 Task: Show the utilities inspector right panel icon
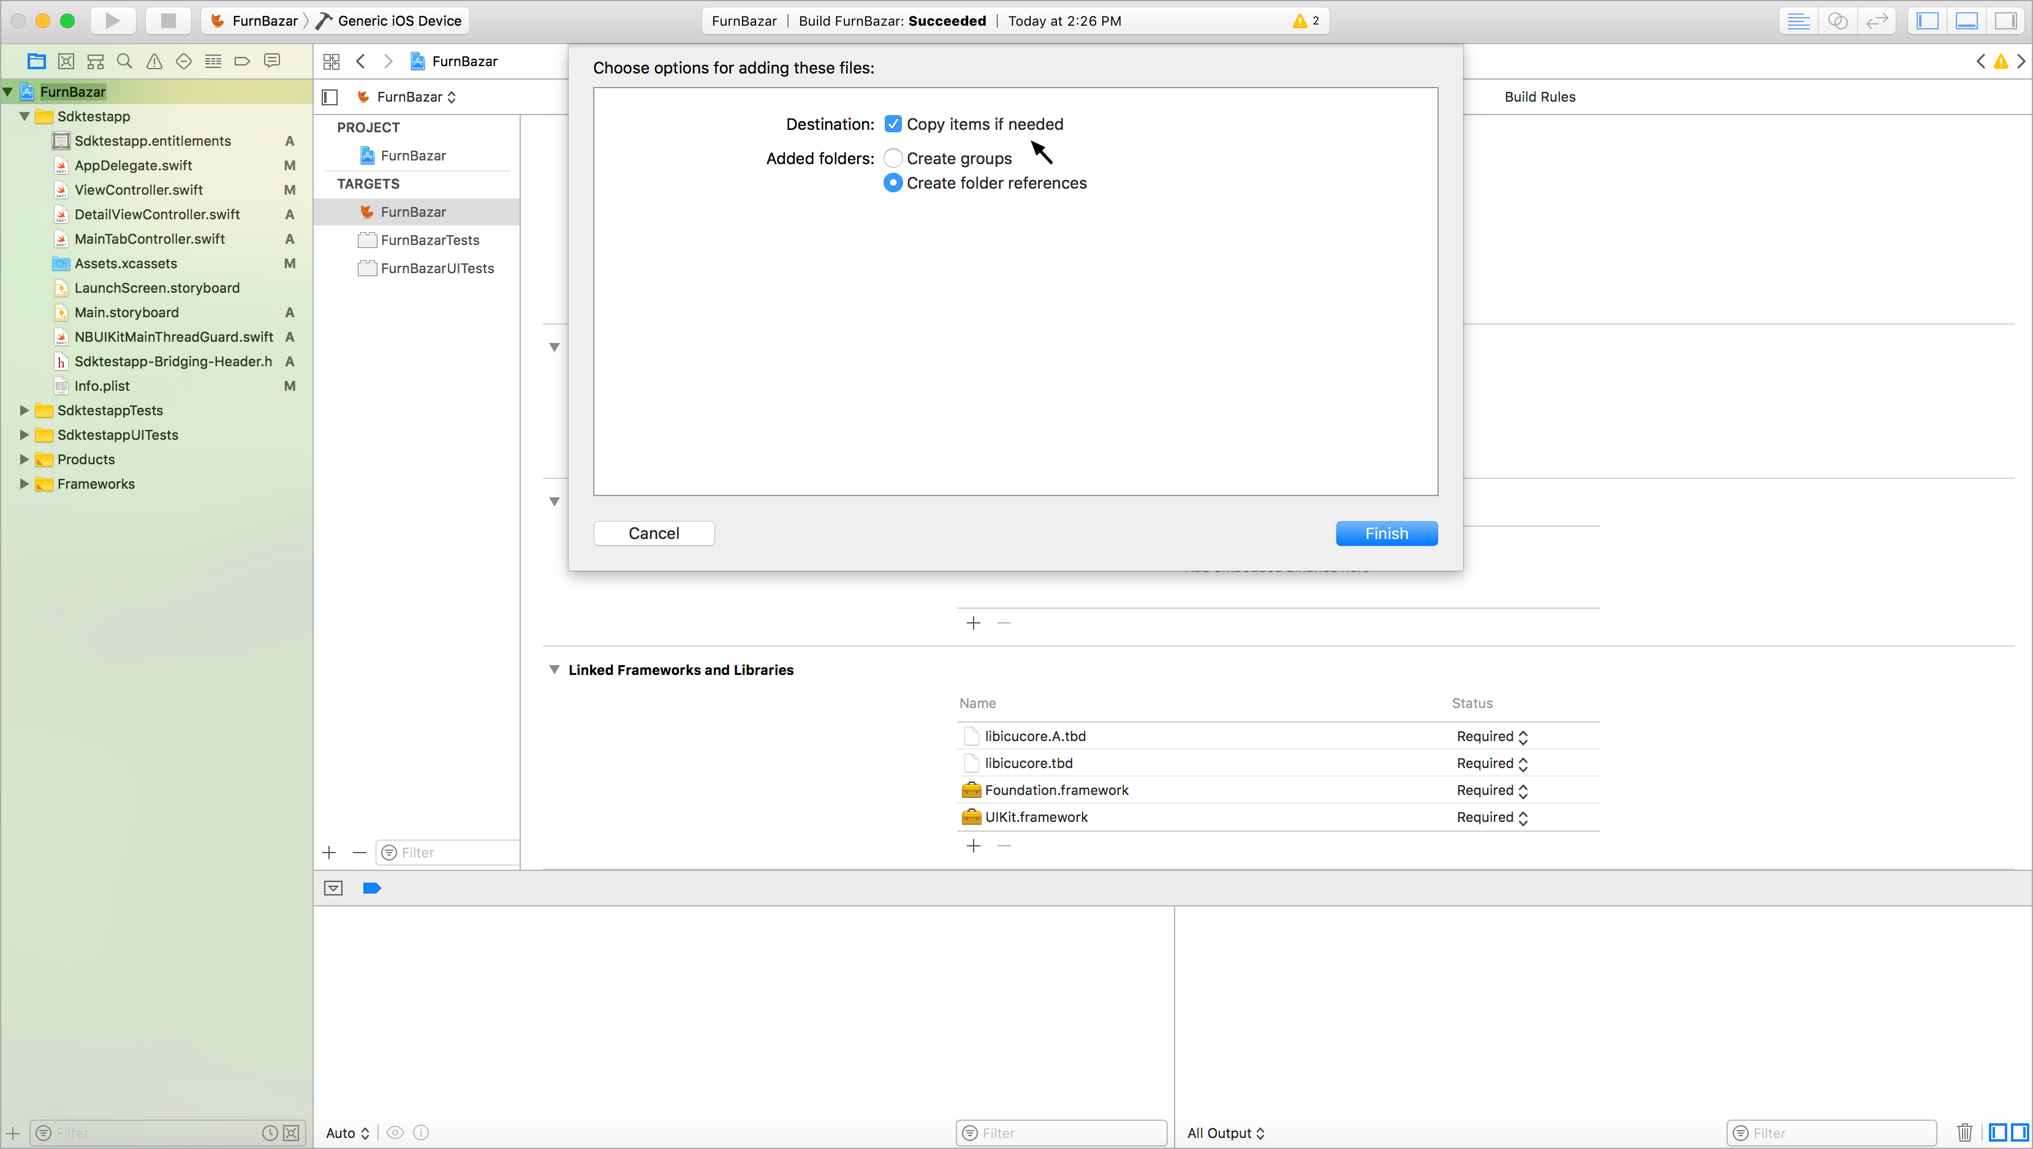pyautogui.click(x=2005, y=21)
